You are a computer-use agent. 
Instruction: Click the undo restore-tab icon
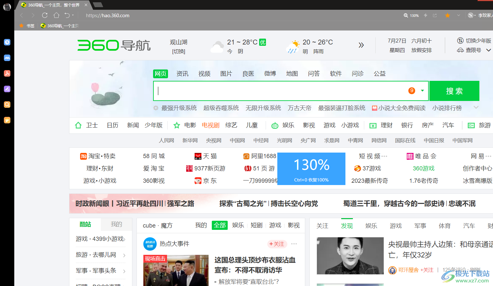pyautogui.click(x=67, y=15)
